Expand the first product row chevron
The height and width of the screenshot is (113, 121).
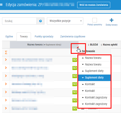pos(6,59)
